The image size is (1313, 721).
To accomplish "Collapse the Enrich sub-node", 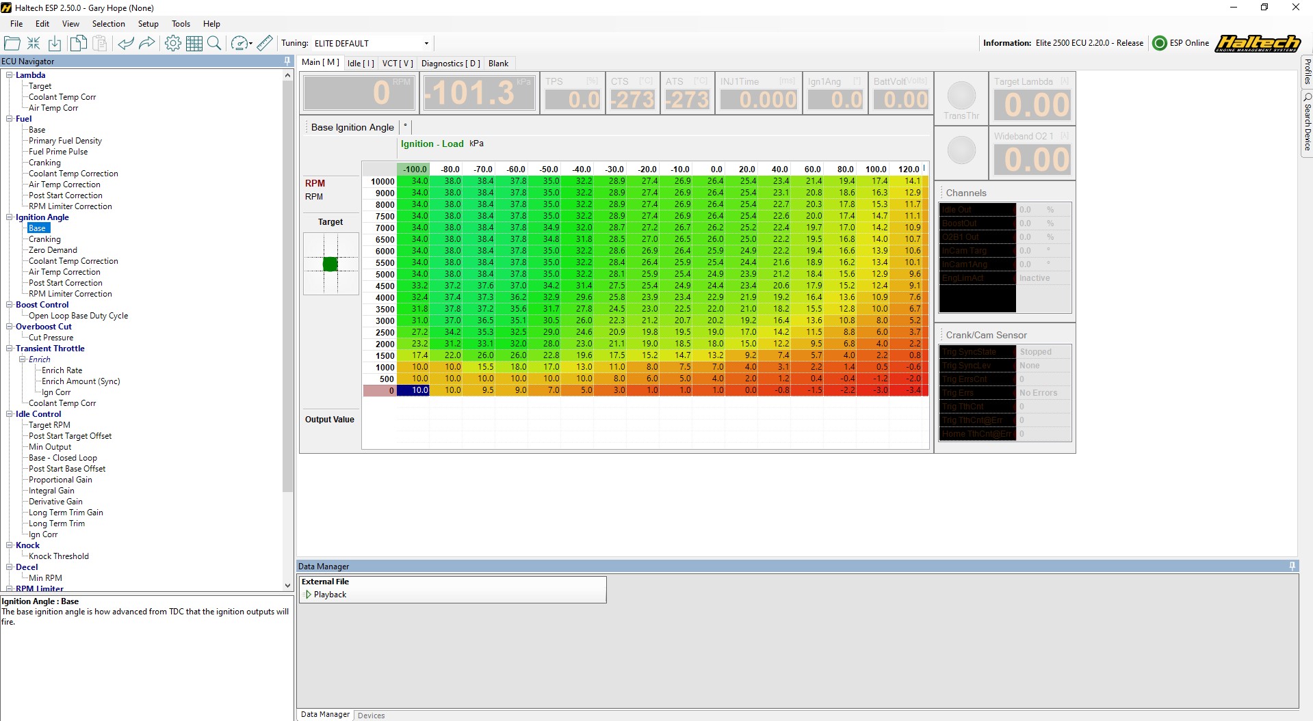I will click(23, 359).
